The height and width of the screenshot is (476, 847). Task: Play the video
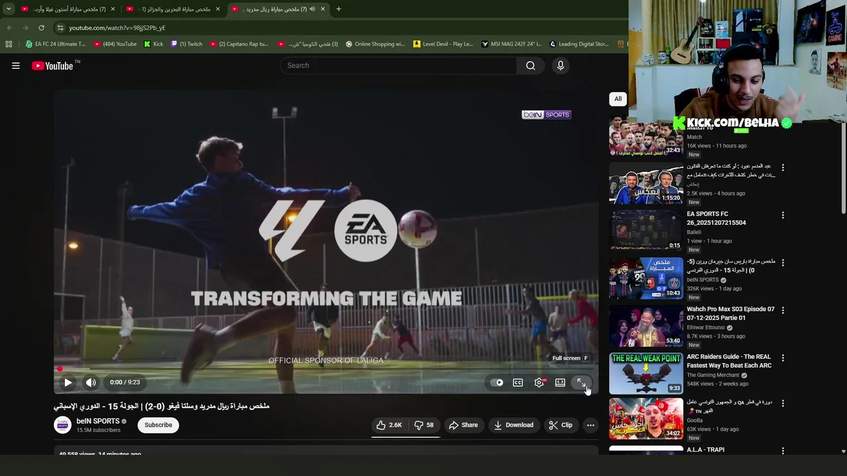click(x=68, y=382)
